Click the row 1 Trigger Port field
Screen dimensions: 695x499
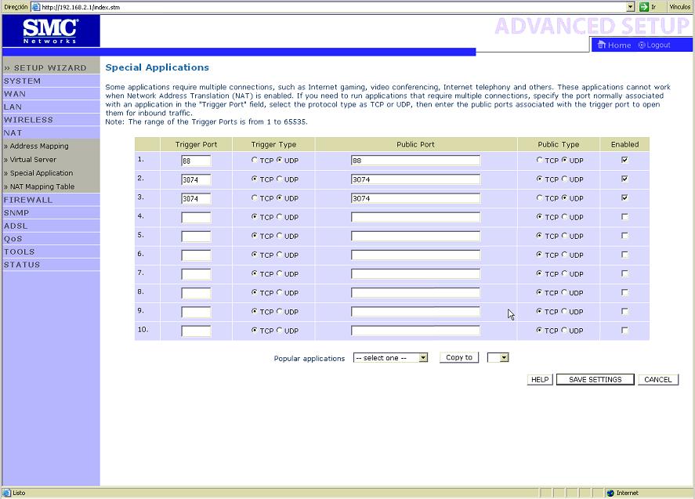[196, 161]
